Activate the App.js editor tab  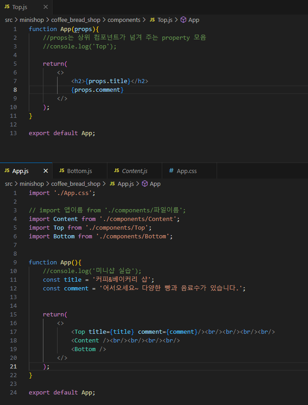tap(26, 171)
